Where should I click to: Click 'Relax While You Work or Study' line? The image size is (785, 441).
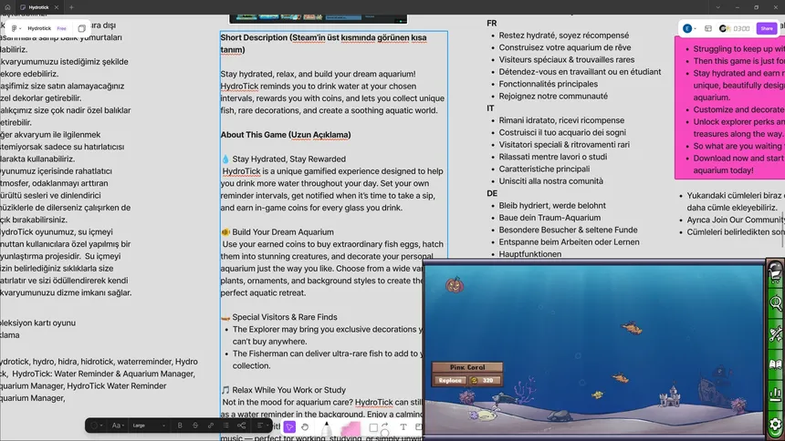coord(288,390)
